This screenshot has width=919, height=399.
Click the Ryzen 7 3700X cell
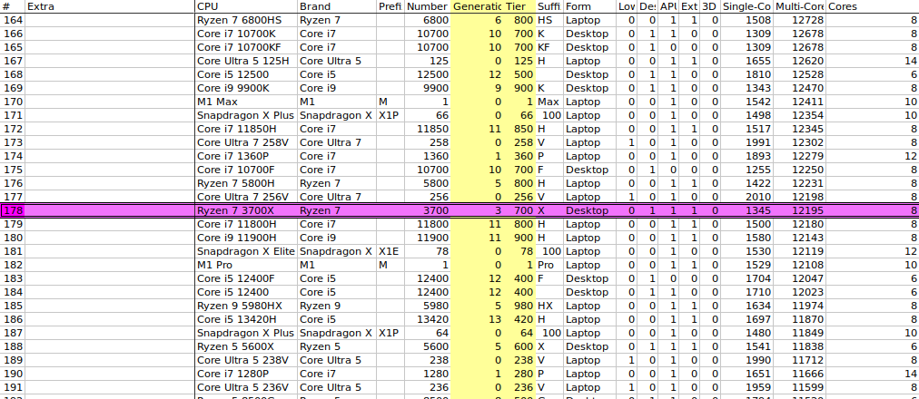pos(246,210)
